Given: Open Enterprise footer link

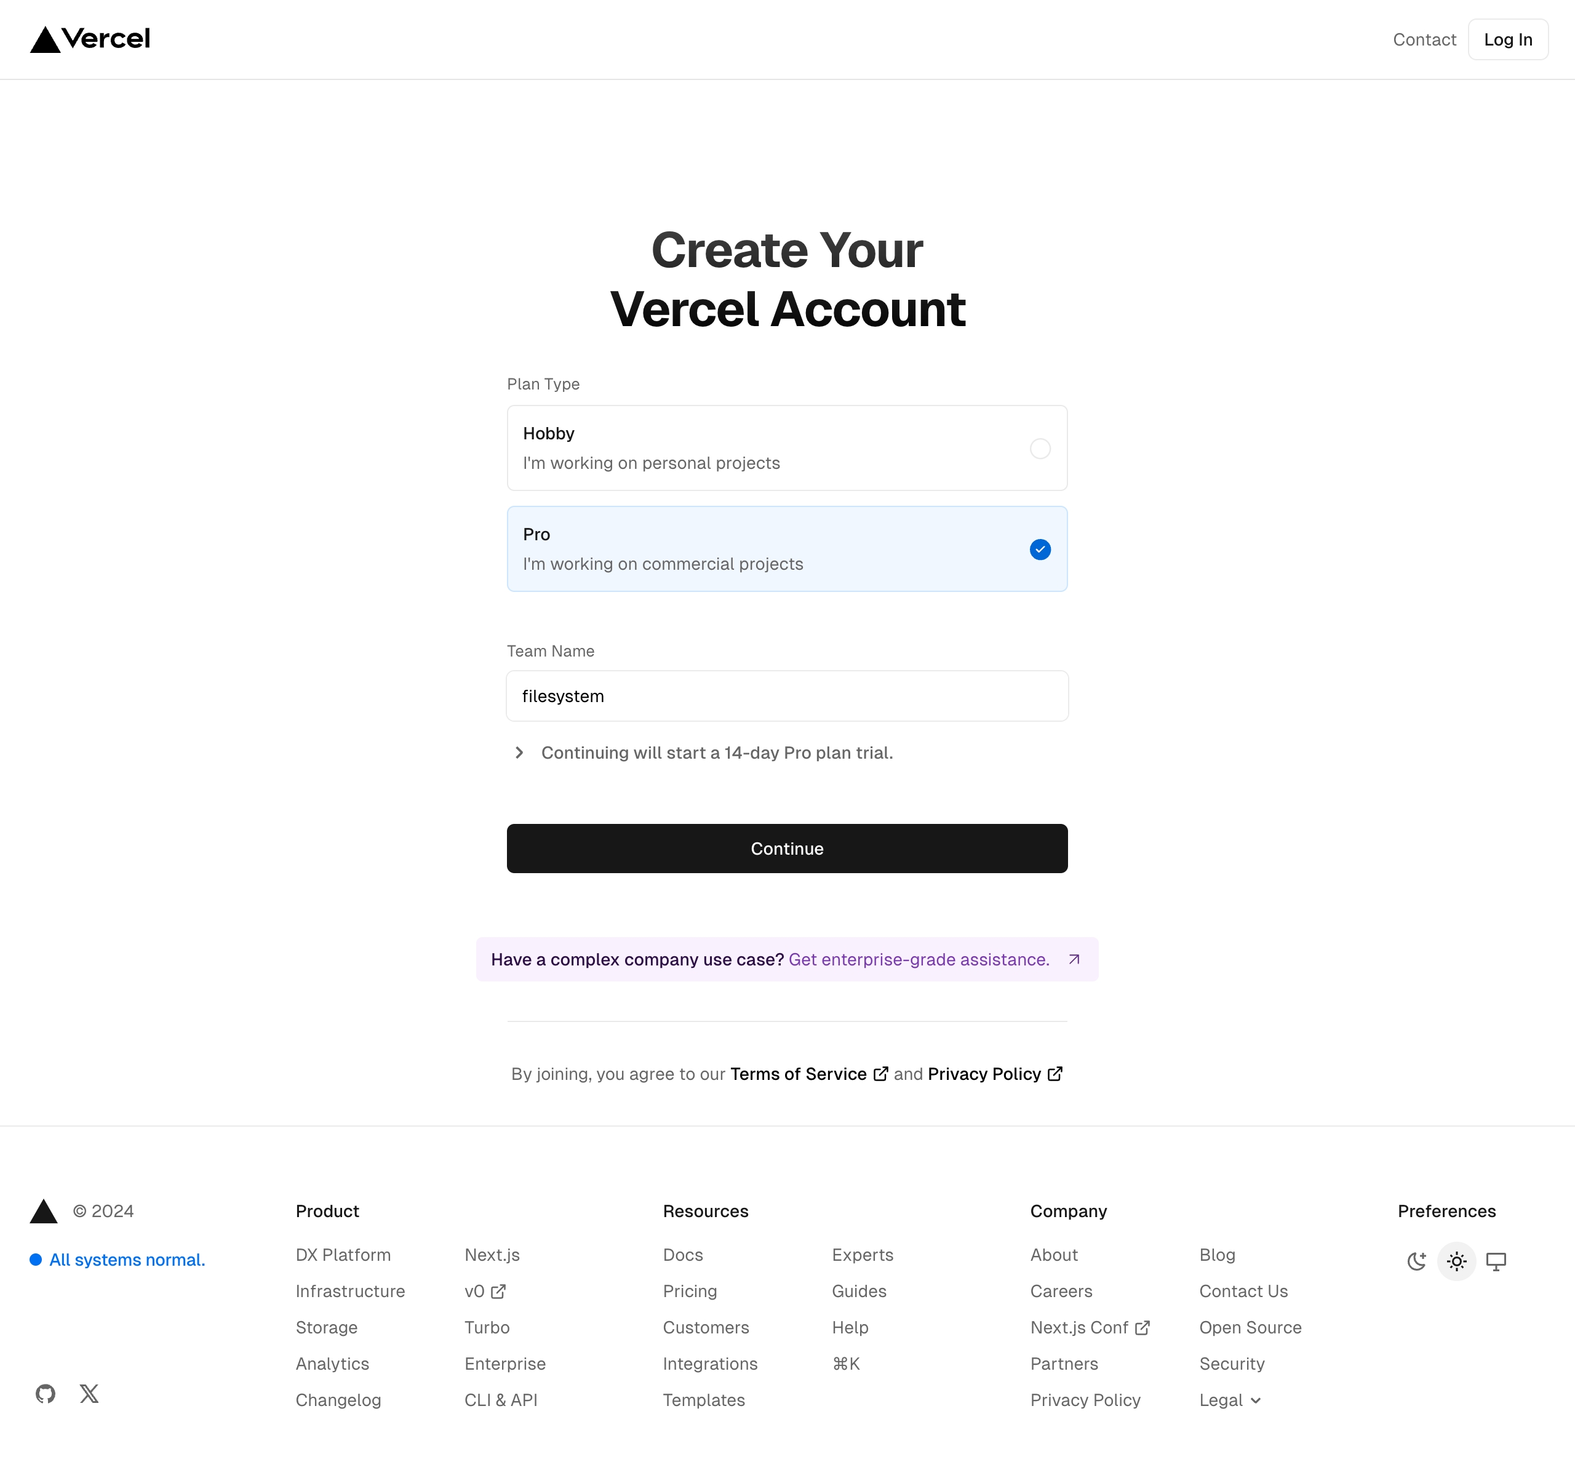Looking at the screenshot, I should click(504, 1364).
